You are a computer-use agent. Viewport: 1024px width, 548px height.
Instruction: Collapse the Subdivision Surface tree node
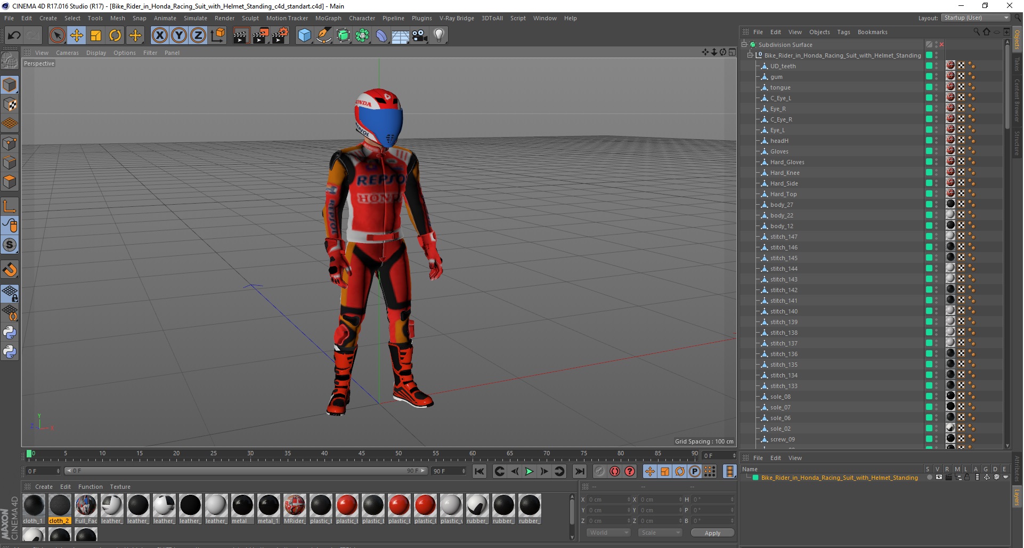(x=744, y=45)
